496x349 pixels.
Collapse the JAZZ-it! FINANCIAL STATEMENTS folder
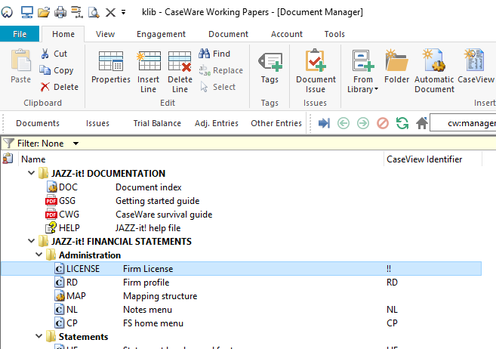click(31, 241)
